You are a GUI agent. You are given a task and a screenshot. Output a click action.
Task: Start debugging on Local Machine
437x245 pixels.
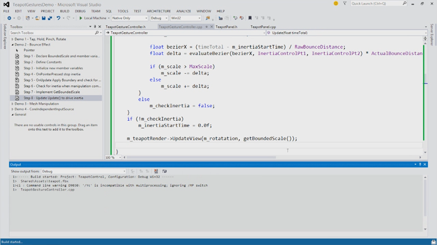click(93, 18)
